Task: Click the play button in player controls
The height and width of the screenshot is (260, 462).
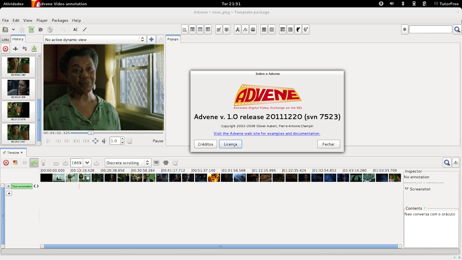Action: pos(49,141)
